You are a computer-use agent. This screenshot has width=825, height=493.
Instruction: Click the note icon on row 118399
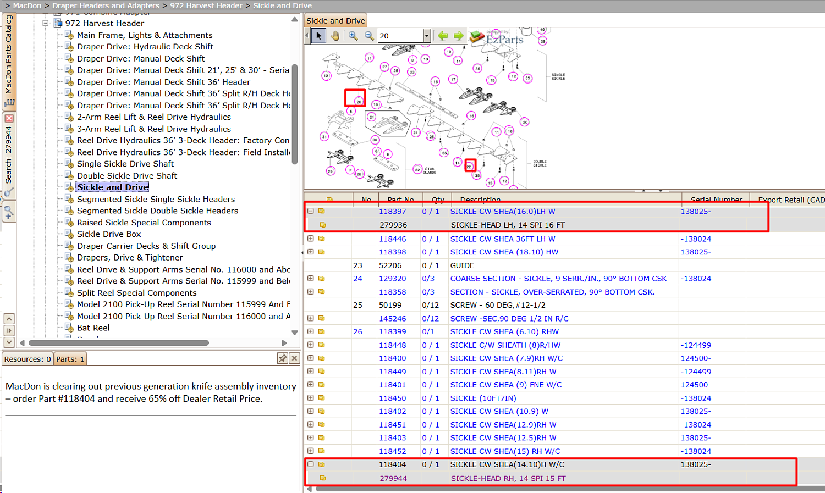tap(321, 331)
